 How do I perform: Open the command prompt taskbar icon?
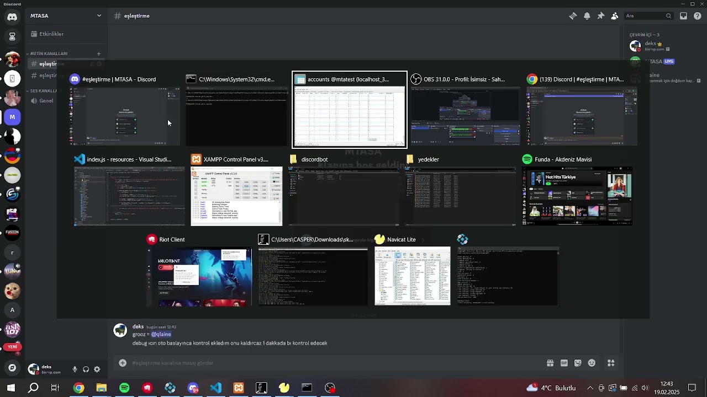tap(307, 388)
